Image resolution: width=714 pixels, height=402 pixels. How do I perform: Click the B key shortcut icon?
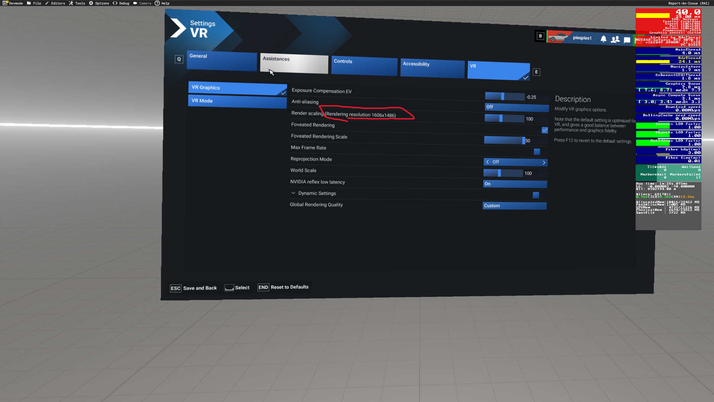(x=540, y=36)
